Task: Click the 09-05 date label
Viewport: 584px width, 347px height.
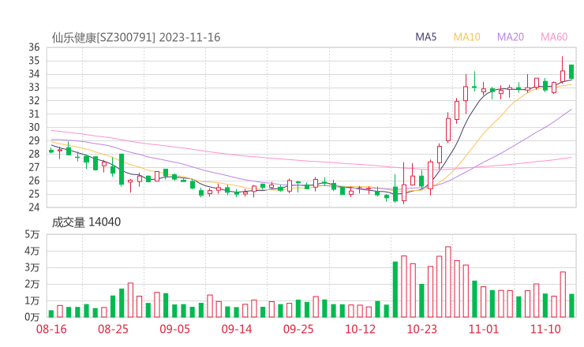Action: click(175, 329)
